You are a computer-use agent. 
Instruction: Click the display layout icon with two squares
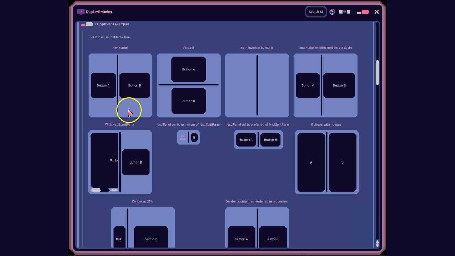tap(345, 12)
